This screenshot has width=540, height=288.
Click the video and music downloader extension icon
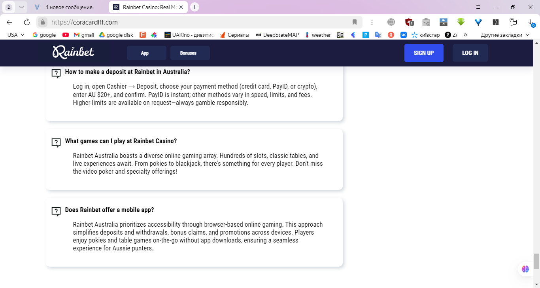444,22
